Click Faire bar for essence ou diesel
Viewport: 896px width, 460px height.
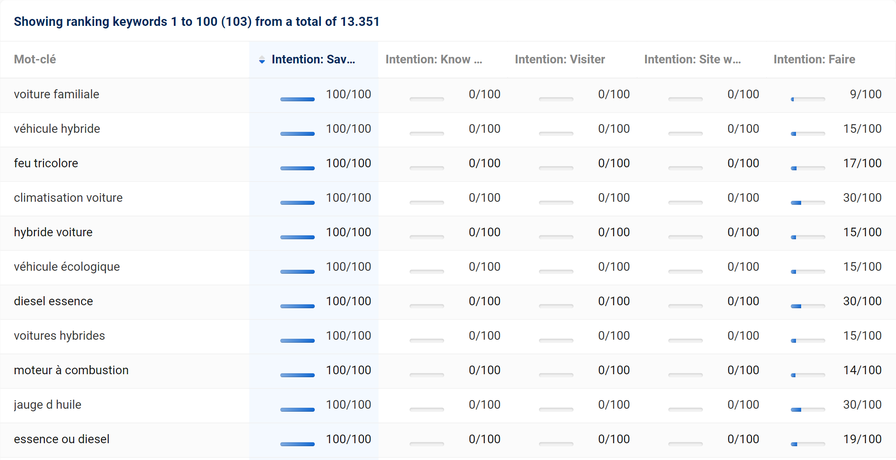pyautogui.click(x=808, y=444)
